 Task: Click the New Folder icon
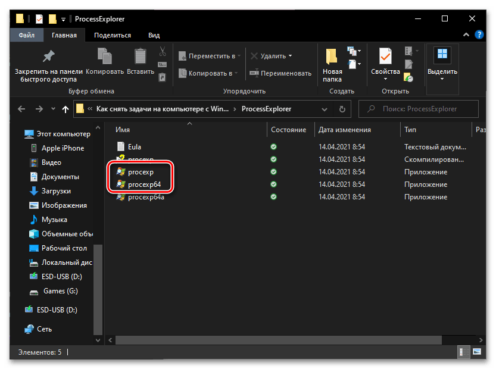pyautogui.click(x=332, y=57)
